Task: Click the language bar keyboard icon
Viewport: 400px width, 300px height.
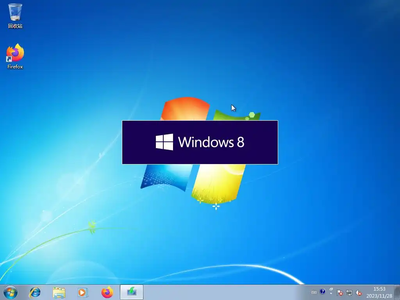Action: (x=314, y=292)
